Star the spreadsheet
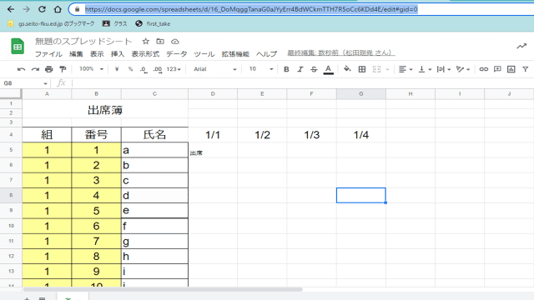The image size is (534, 300). click(x=146, y=42)
